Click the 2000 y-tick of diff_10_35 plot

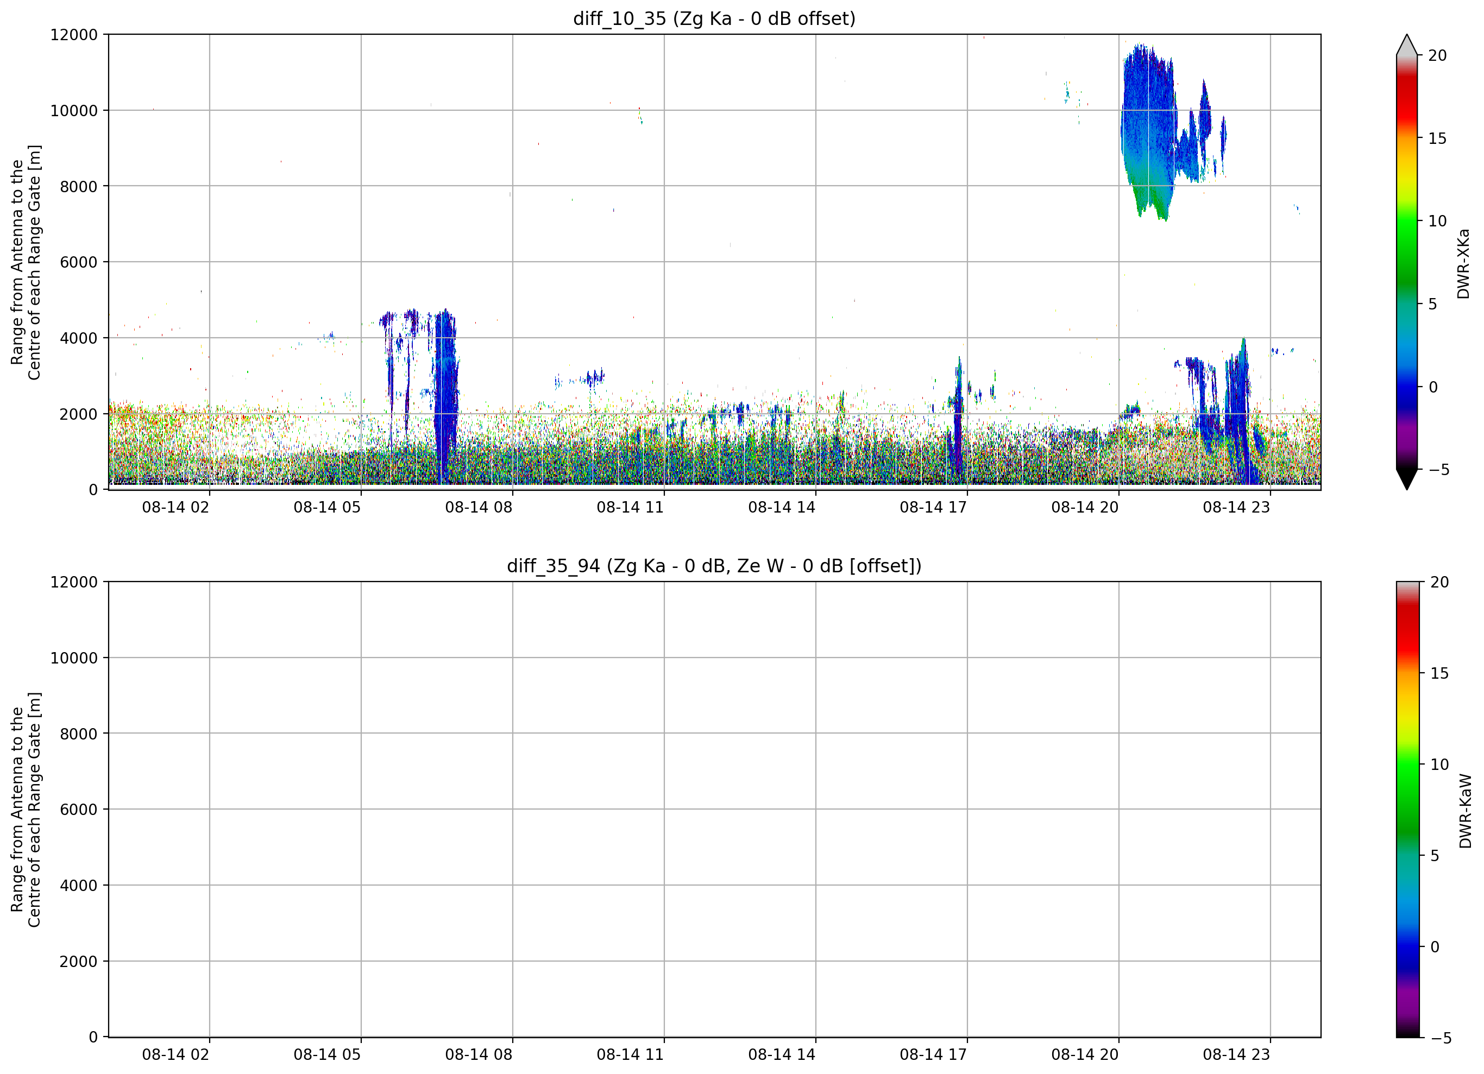[x=79, y=414]
